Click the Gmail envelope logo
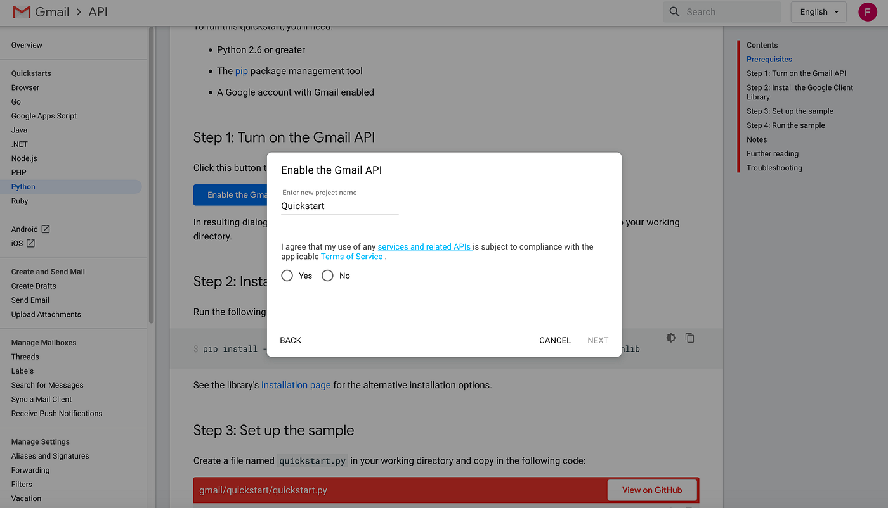This screenshot has height=508, width=888. 22,12
